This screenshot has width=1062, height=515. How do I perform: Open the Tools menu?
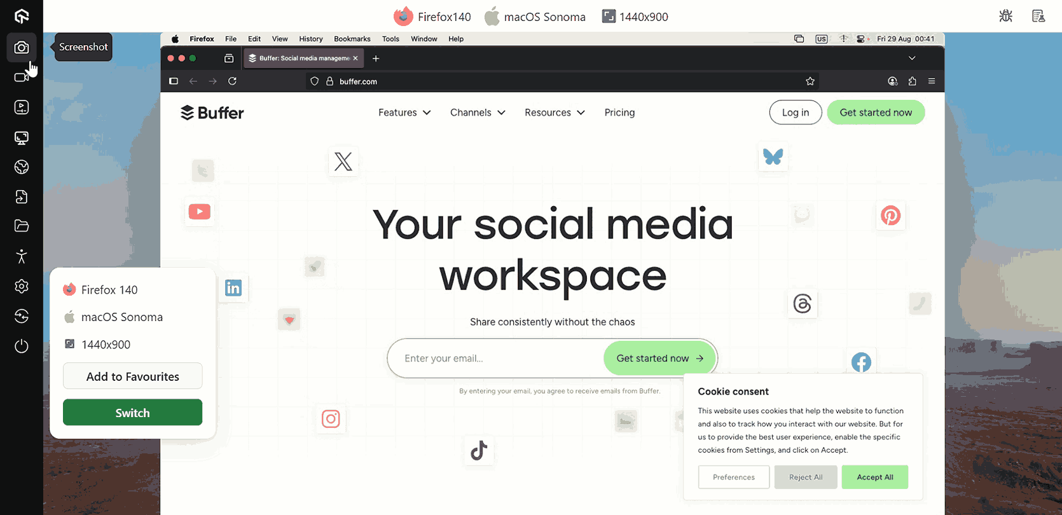point(390,39)
